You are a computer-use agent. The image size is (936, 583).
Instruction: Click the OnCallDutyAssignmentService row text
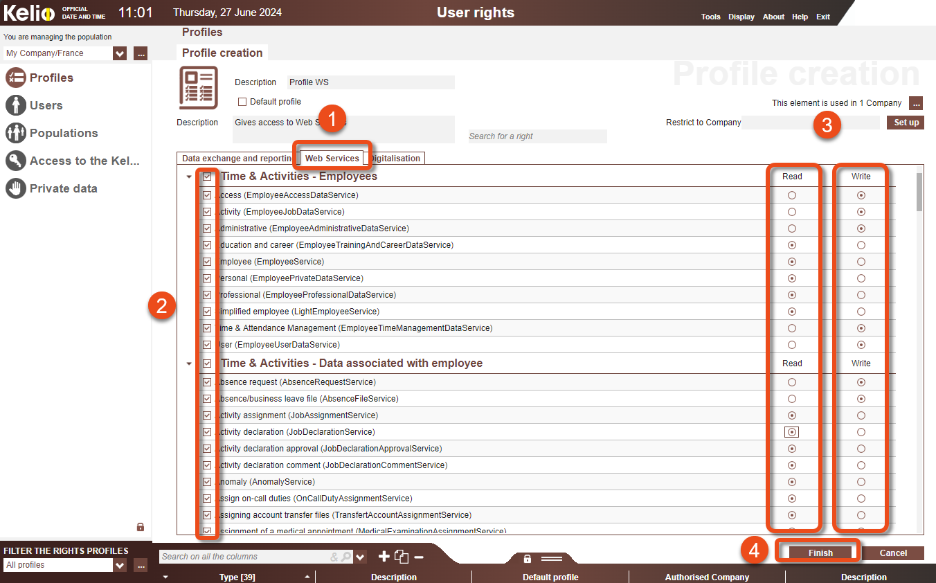click(315, 499)
